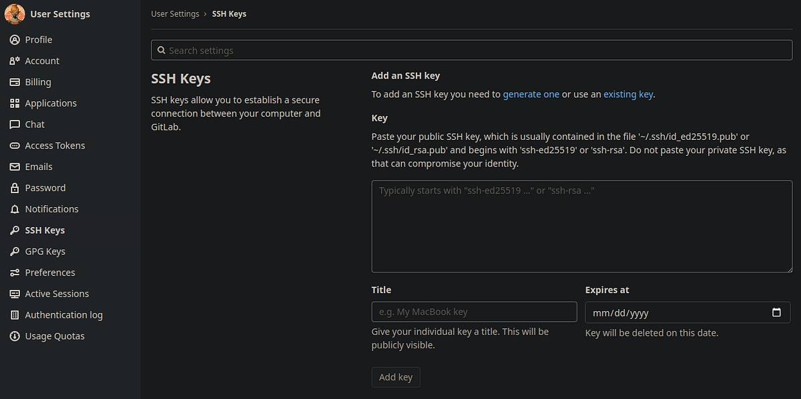The width and height of the screenshot is (801, 399).
Task: Open Password settings via lock icon
Action: (14, 187)
